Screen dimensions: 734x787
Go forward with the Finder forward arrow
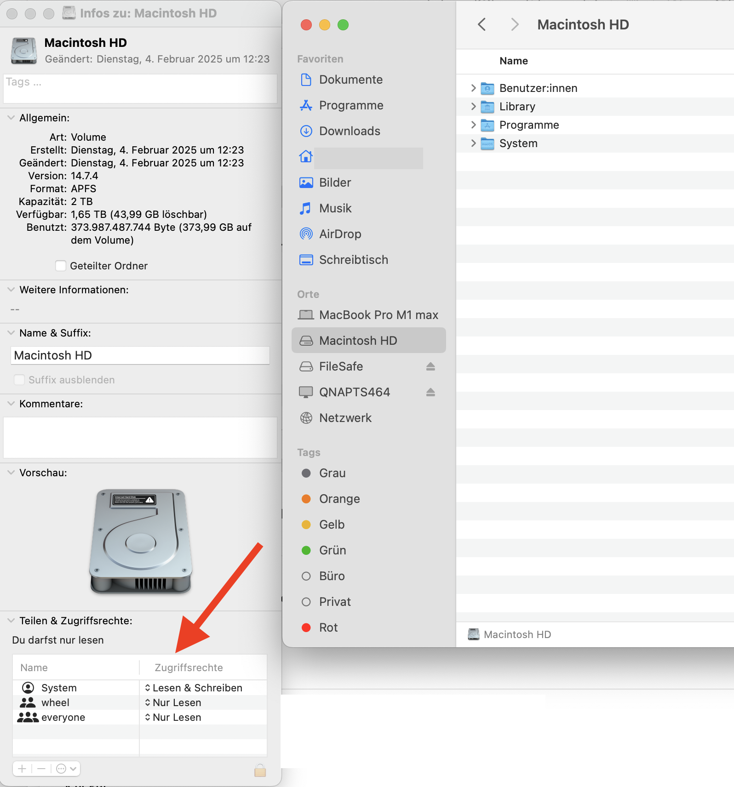515,24
